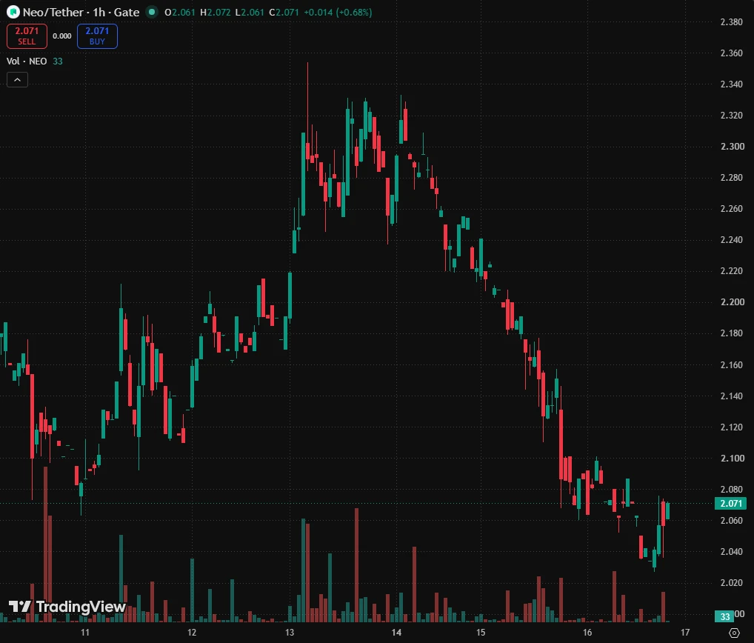Click the blue 2.071 BUY button
This screenshot has width=754, height=643.
[97, 36]
